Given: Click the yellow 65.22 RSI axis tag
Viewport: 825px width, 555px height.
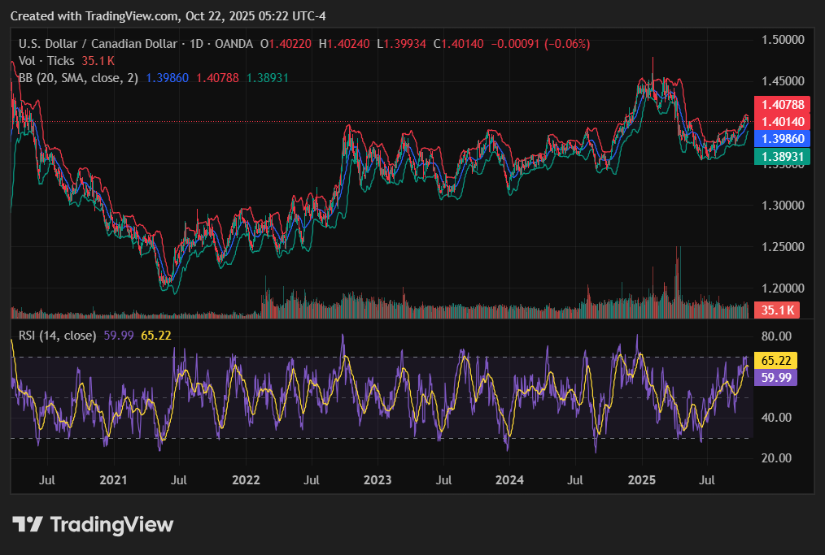Looking at the screenshot, I should pos(777,360).
